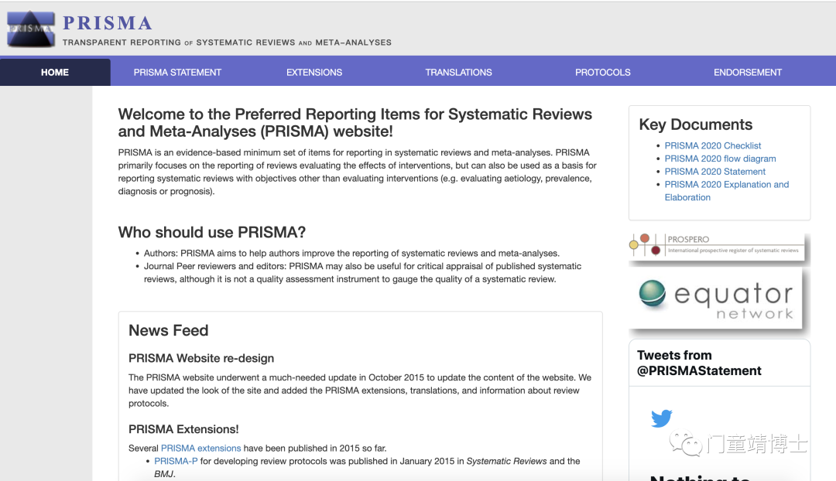This screenshot has width=836, height=481.
Task: Open the PRISMA 2020 Checklist link
Action: pyautogui.click(x=712, y=145)
